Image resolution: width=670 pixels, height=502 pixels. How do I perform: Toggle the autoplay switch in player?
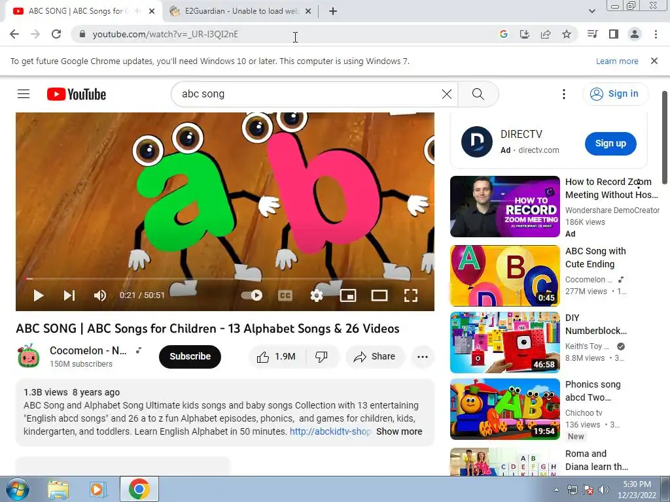tap(252, 295)
